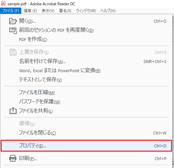This screenshot has height=168, width=174.
Task: Select Word、Excel または PowerPoint に変換
Action: 86,71
